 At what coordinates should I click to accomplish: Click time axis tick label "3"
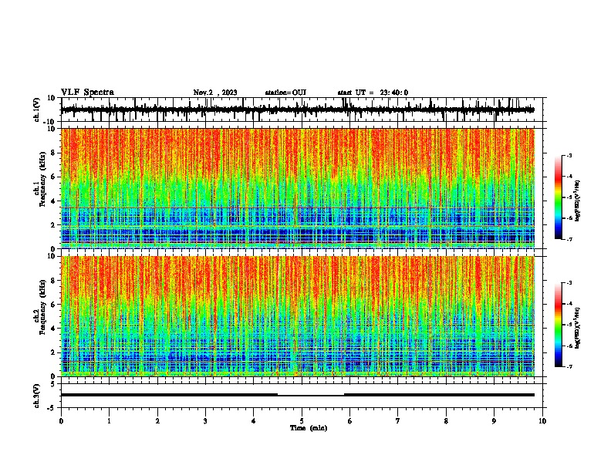point(205,421)
